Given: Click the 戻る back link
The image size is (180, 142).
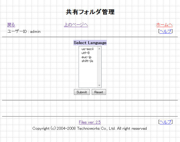Looking at the screenshot, I should [x=11, y=25].
